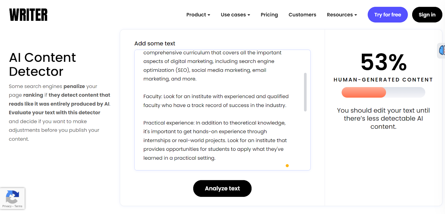The image size is (445, 214).
Task: Open the reCAPTCHA Terms link
Action: coord(18,206)
